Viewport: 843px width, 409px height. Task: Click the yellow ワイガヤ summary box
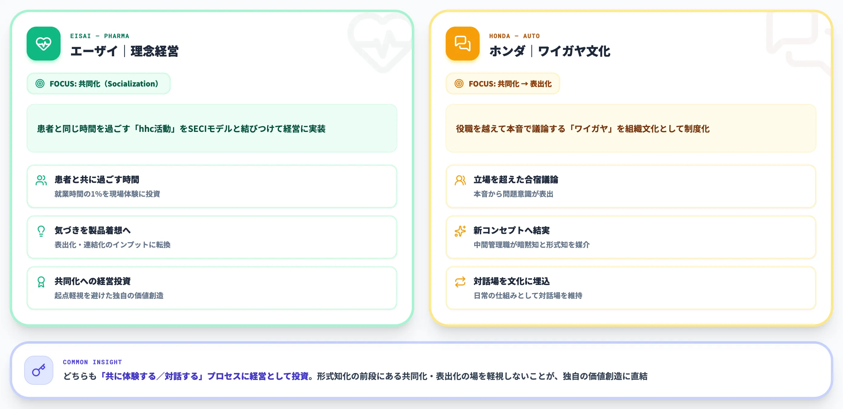pos(631,129)
